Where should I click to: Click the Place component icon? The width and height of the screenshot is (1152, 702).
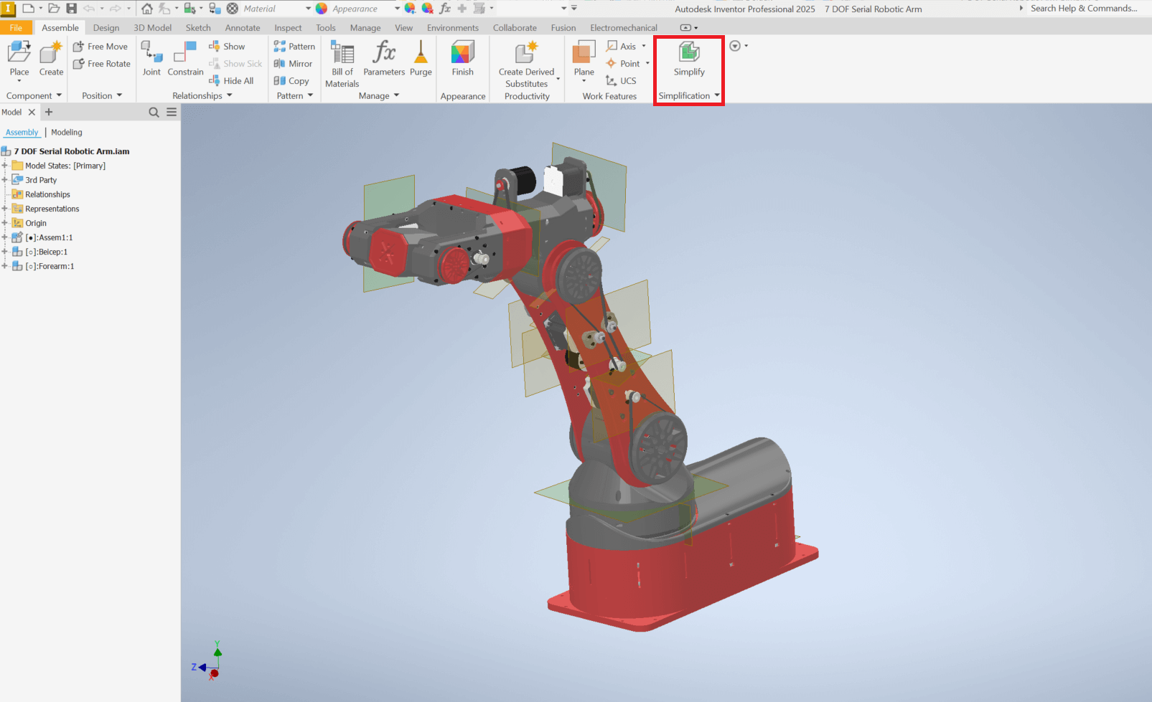[19, 52]
